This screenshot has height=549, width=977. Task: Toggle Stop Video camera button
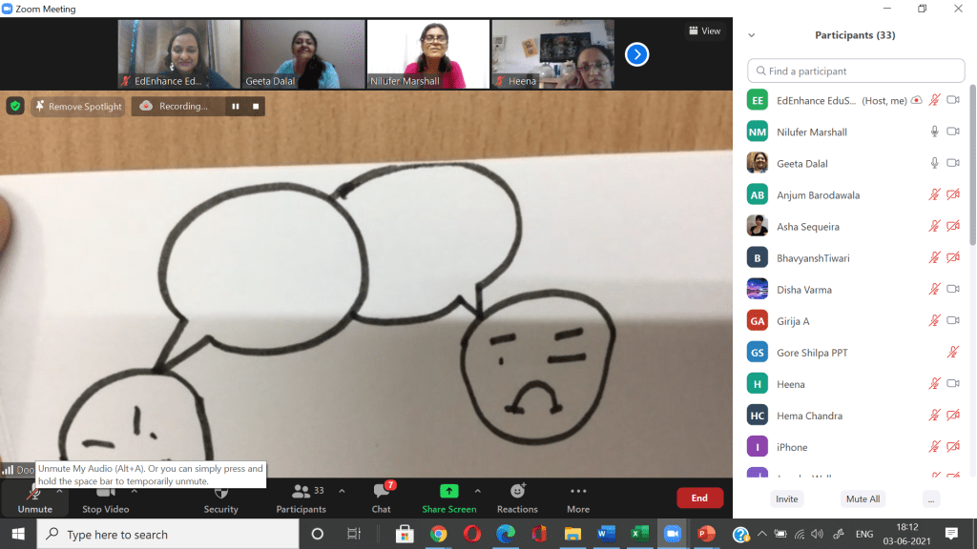pyautogui.click(x=105, y=493)
